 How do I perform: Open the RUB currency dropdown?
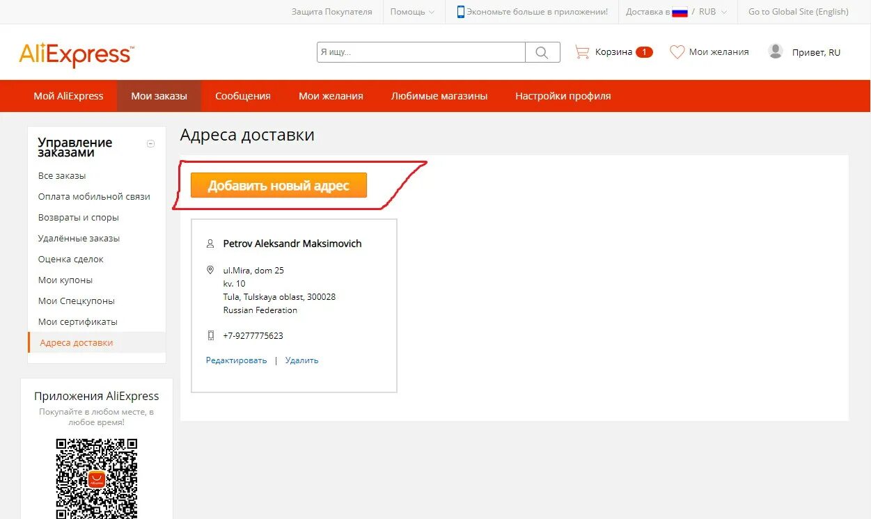click(713, 12)
